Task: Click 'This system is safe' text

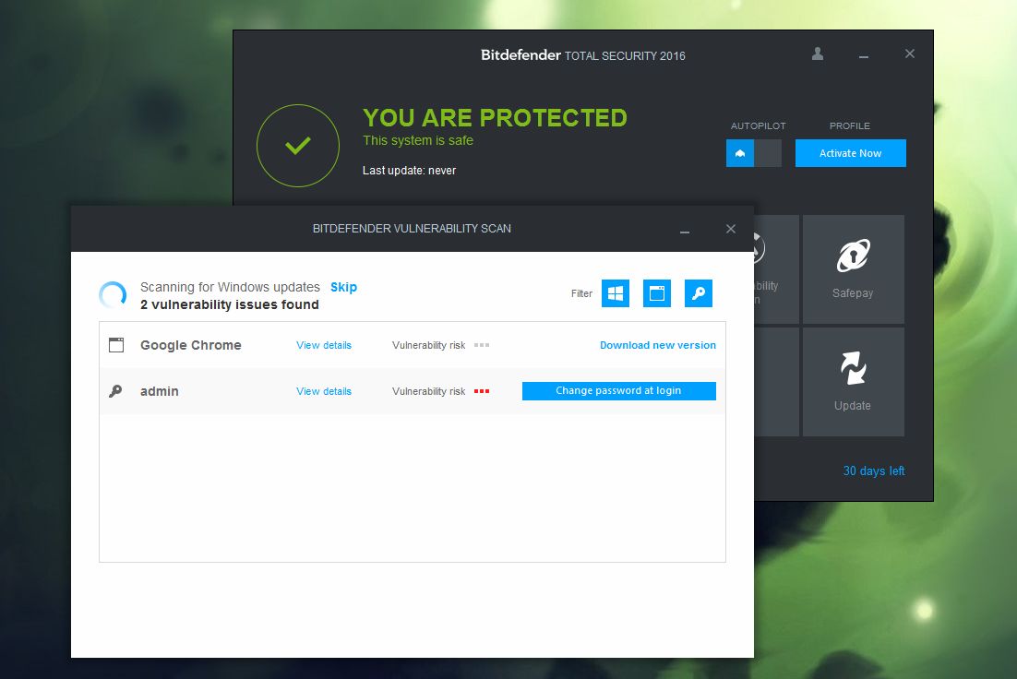Action: pyautogui.click(x=418, y=140)
